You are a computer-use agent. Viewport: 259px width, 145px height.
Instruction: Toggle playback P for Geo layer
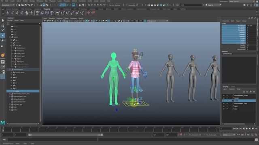(227, 109)
